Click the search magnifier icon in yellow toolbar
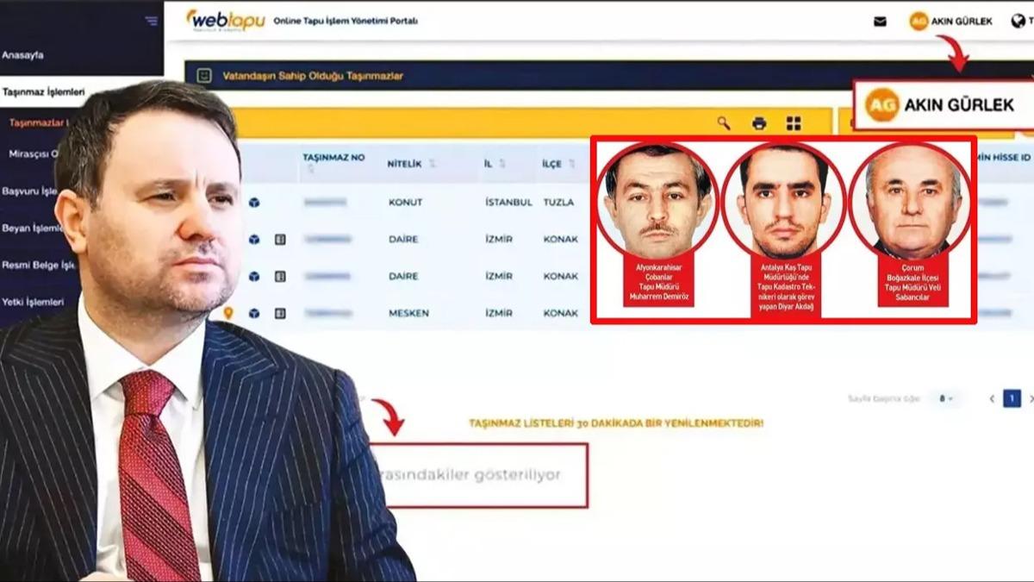Image resolution: width=1034 pixels, height=582 pixels. pos(724,123)
